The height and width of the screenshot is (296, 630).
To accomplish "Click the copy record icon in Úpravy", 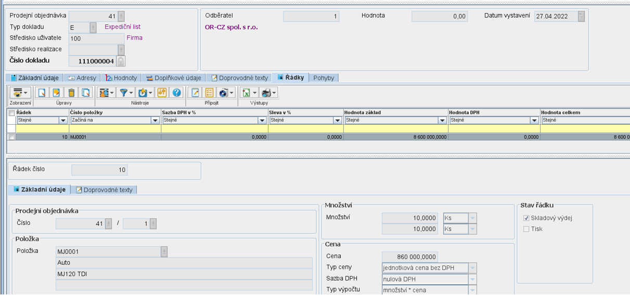I will (x=85, y=93).
